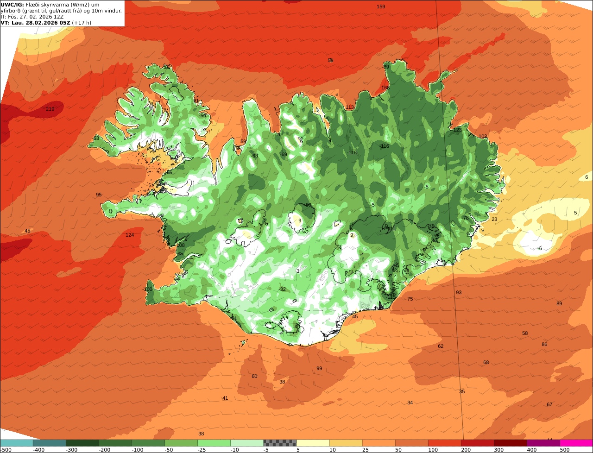Click the 86 value in the southeast sea

(x=544, y=344)
